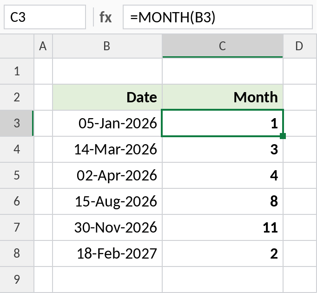The image size is (317, 293).
Task: Click the fx insert function icon
Action: pos(106,17)
